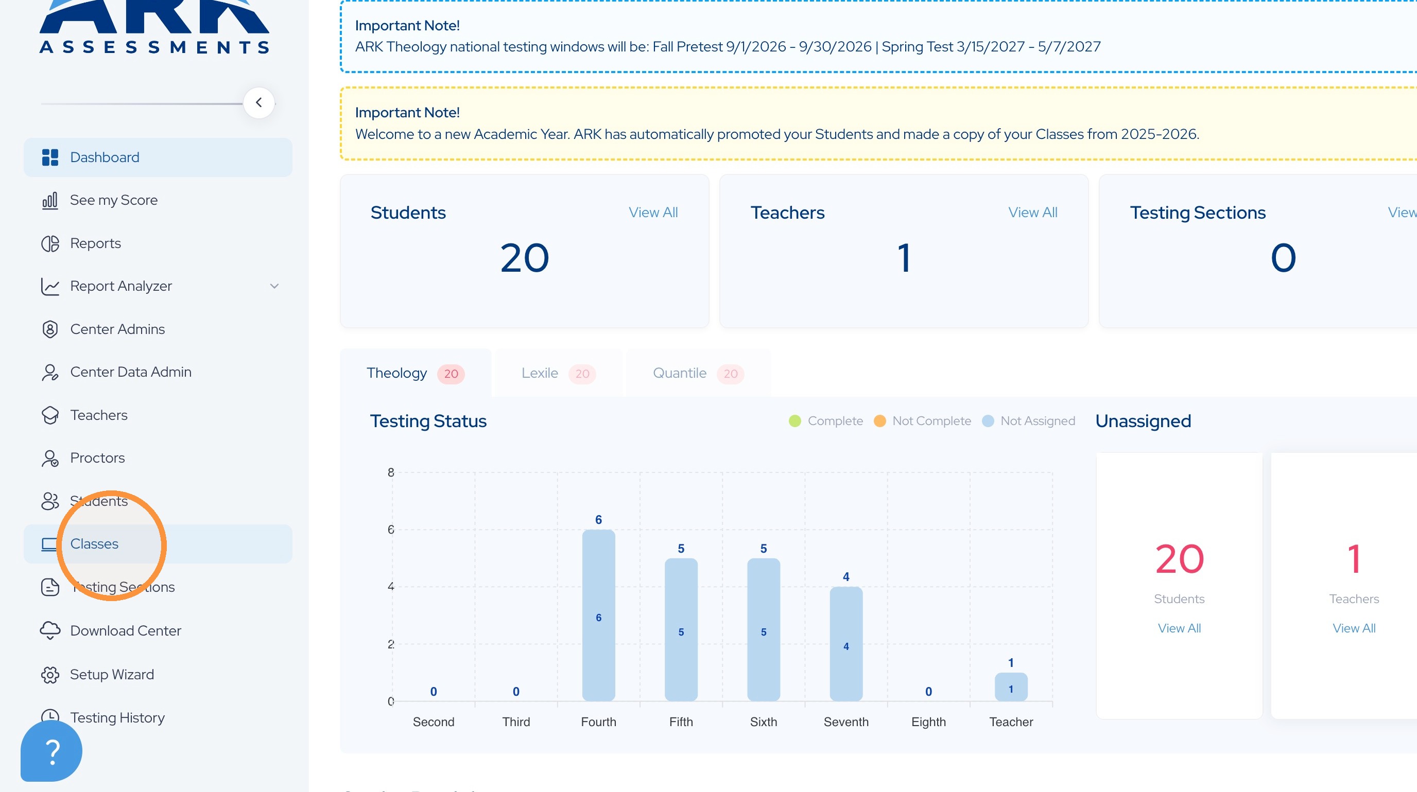Open the Setup Wizard gear icon
This screenshot has height=792, width=1417.
point(50,674)
